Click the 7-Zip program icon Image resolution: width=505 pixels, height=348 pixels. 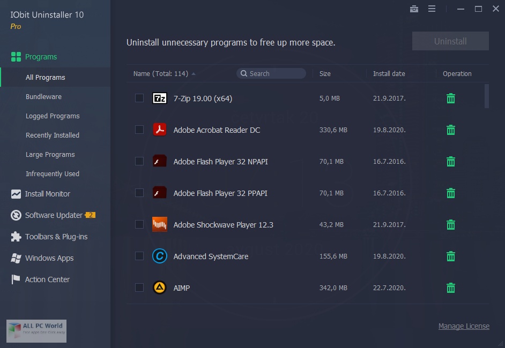tap(159, 98)
